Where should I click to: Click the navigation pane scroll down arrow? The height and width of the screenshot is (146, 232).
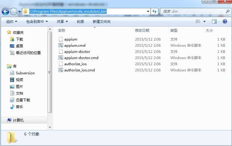pos(50,127)
